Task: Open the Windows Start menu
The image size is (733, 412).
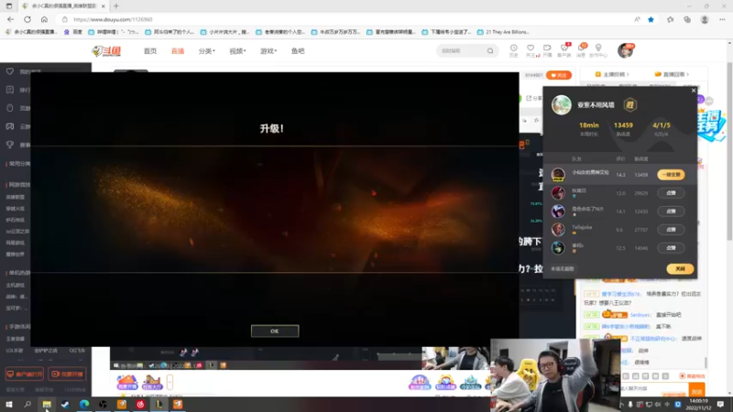Action: pyautogui.click(x=8, y=405)
